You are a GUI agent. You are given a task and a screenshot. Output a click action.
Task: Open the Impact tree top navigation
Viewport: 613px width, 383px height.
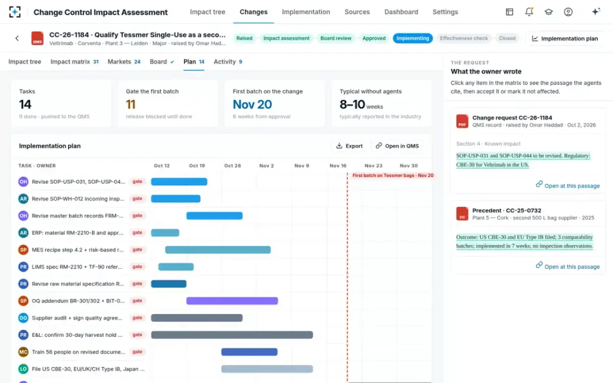point(207,12)
